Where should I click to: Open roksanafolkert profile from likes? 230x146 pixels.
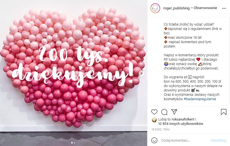(x=183, y=119)
